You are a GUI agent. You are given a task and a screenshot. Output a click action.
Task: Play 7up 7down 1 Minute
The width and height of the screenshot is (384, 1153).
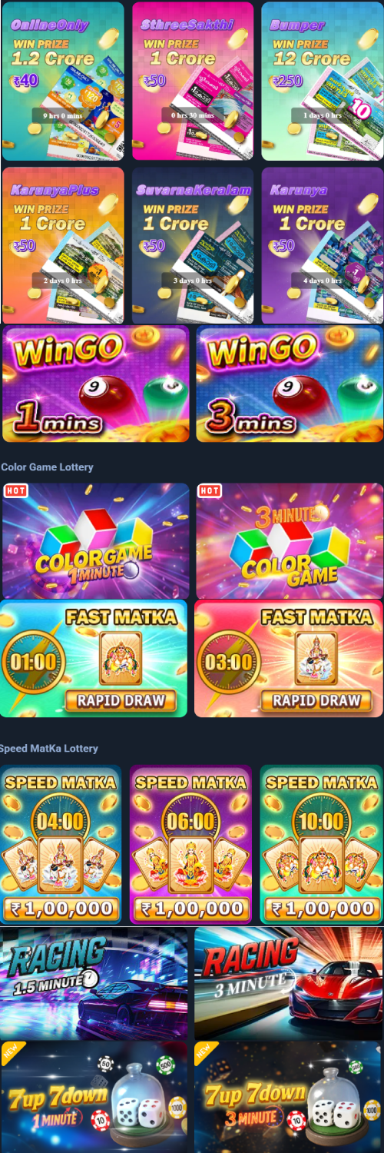click(94, 1098)
